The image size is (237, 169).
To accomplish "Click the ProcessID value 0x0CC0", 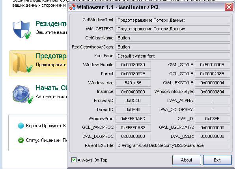I will (133, 100).
